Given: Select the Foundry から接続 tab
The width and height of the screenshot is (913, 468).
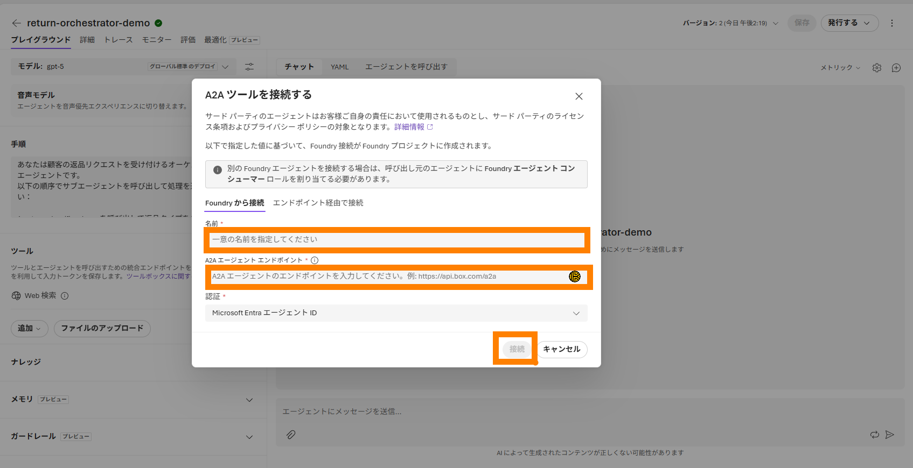Looking at the screenshot, I should coord(235,203).
